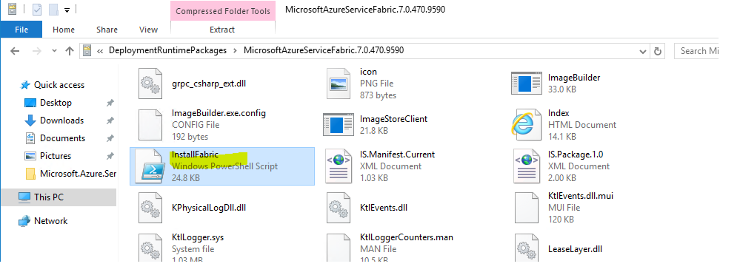Select the IS.Manifest.Current XML document icon
740x275 pixels.
[x=338, y=166]
